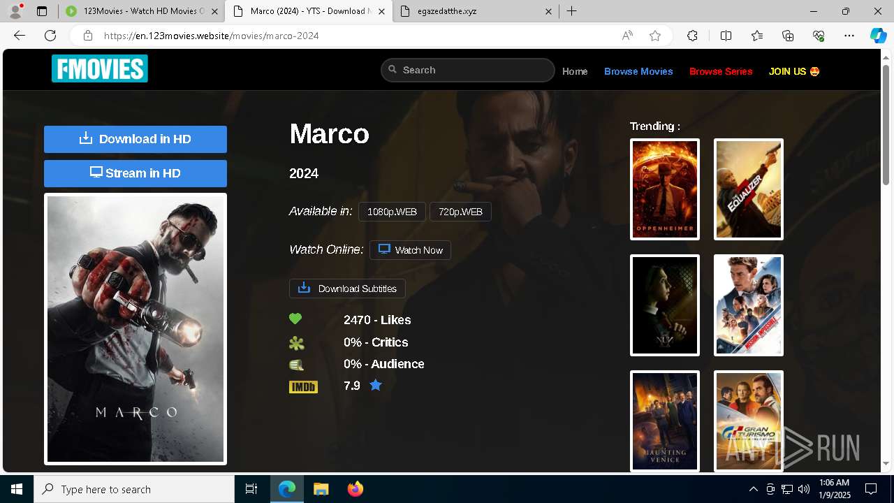Open the Oppenheimer trending poster

(665, 189)
